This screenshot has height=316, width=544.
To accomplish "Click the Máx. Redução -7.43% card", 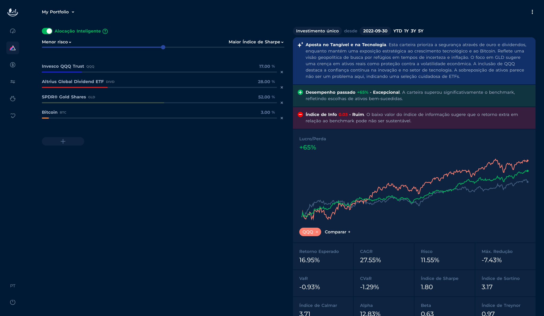I will [x=505, y=256].
